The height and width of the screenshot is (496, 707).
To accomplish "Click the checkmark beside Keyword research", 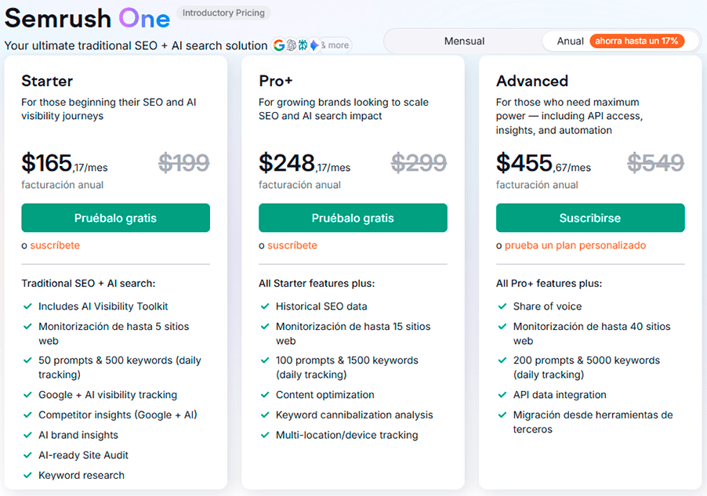I will click(x=27, y=475).
